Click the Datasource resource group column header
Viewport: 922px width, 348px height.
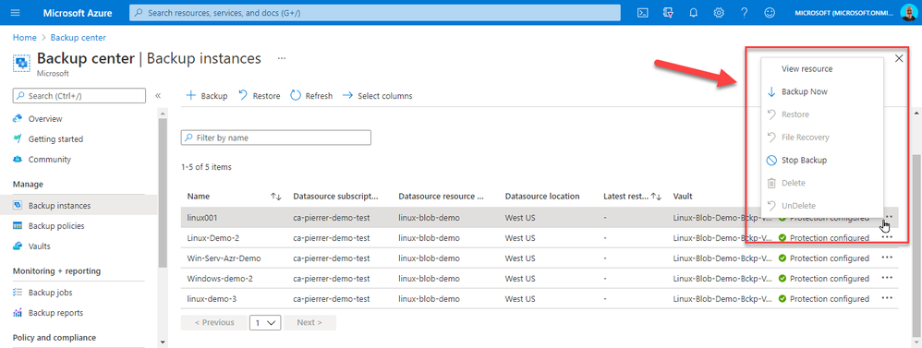click(x=441, y=197)
